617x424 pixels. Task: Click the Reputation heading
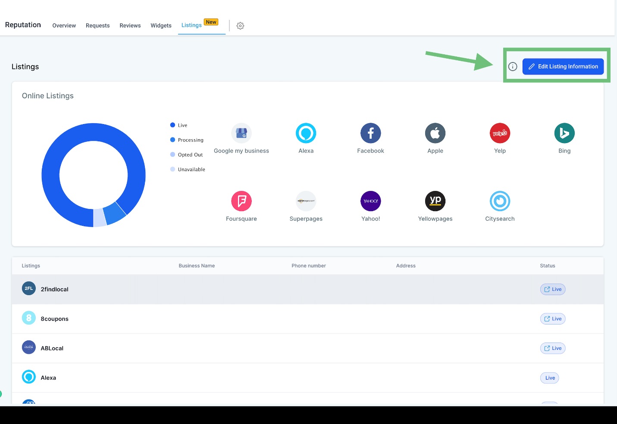coord(23,25)
